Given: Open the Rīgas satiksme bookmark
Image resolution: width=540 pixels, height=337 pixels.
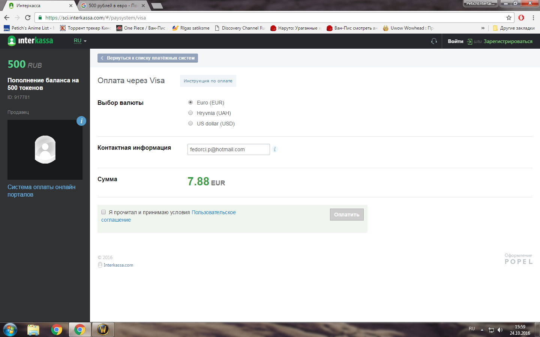Looking at the screenshot, I should tap(191, 28).
